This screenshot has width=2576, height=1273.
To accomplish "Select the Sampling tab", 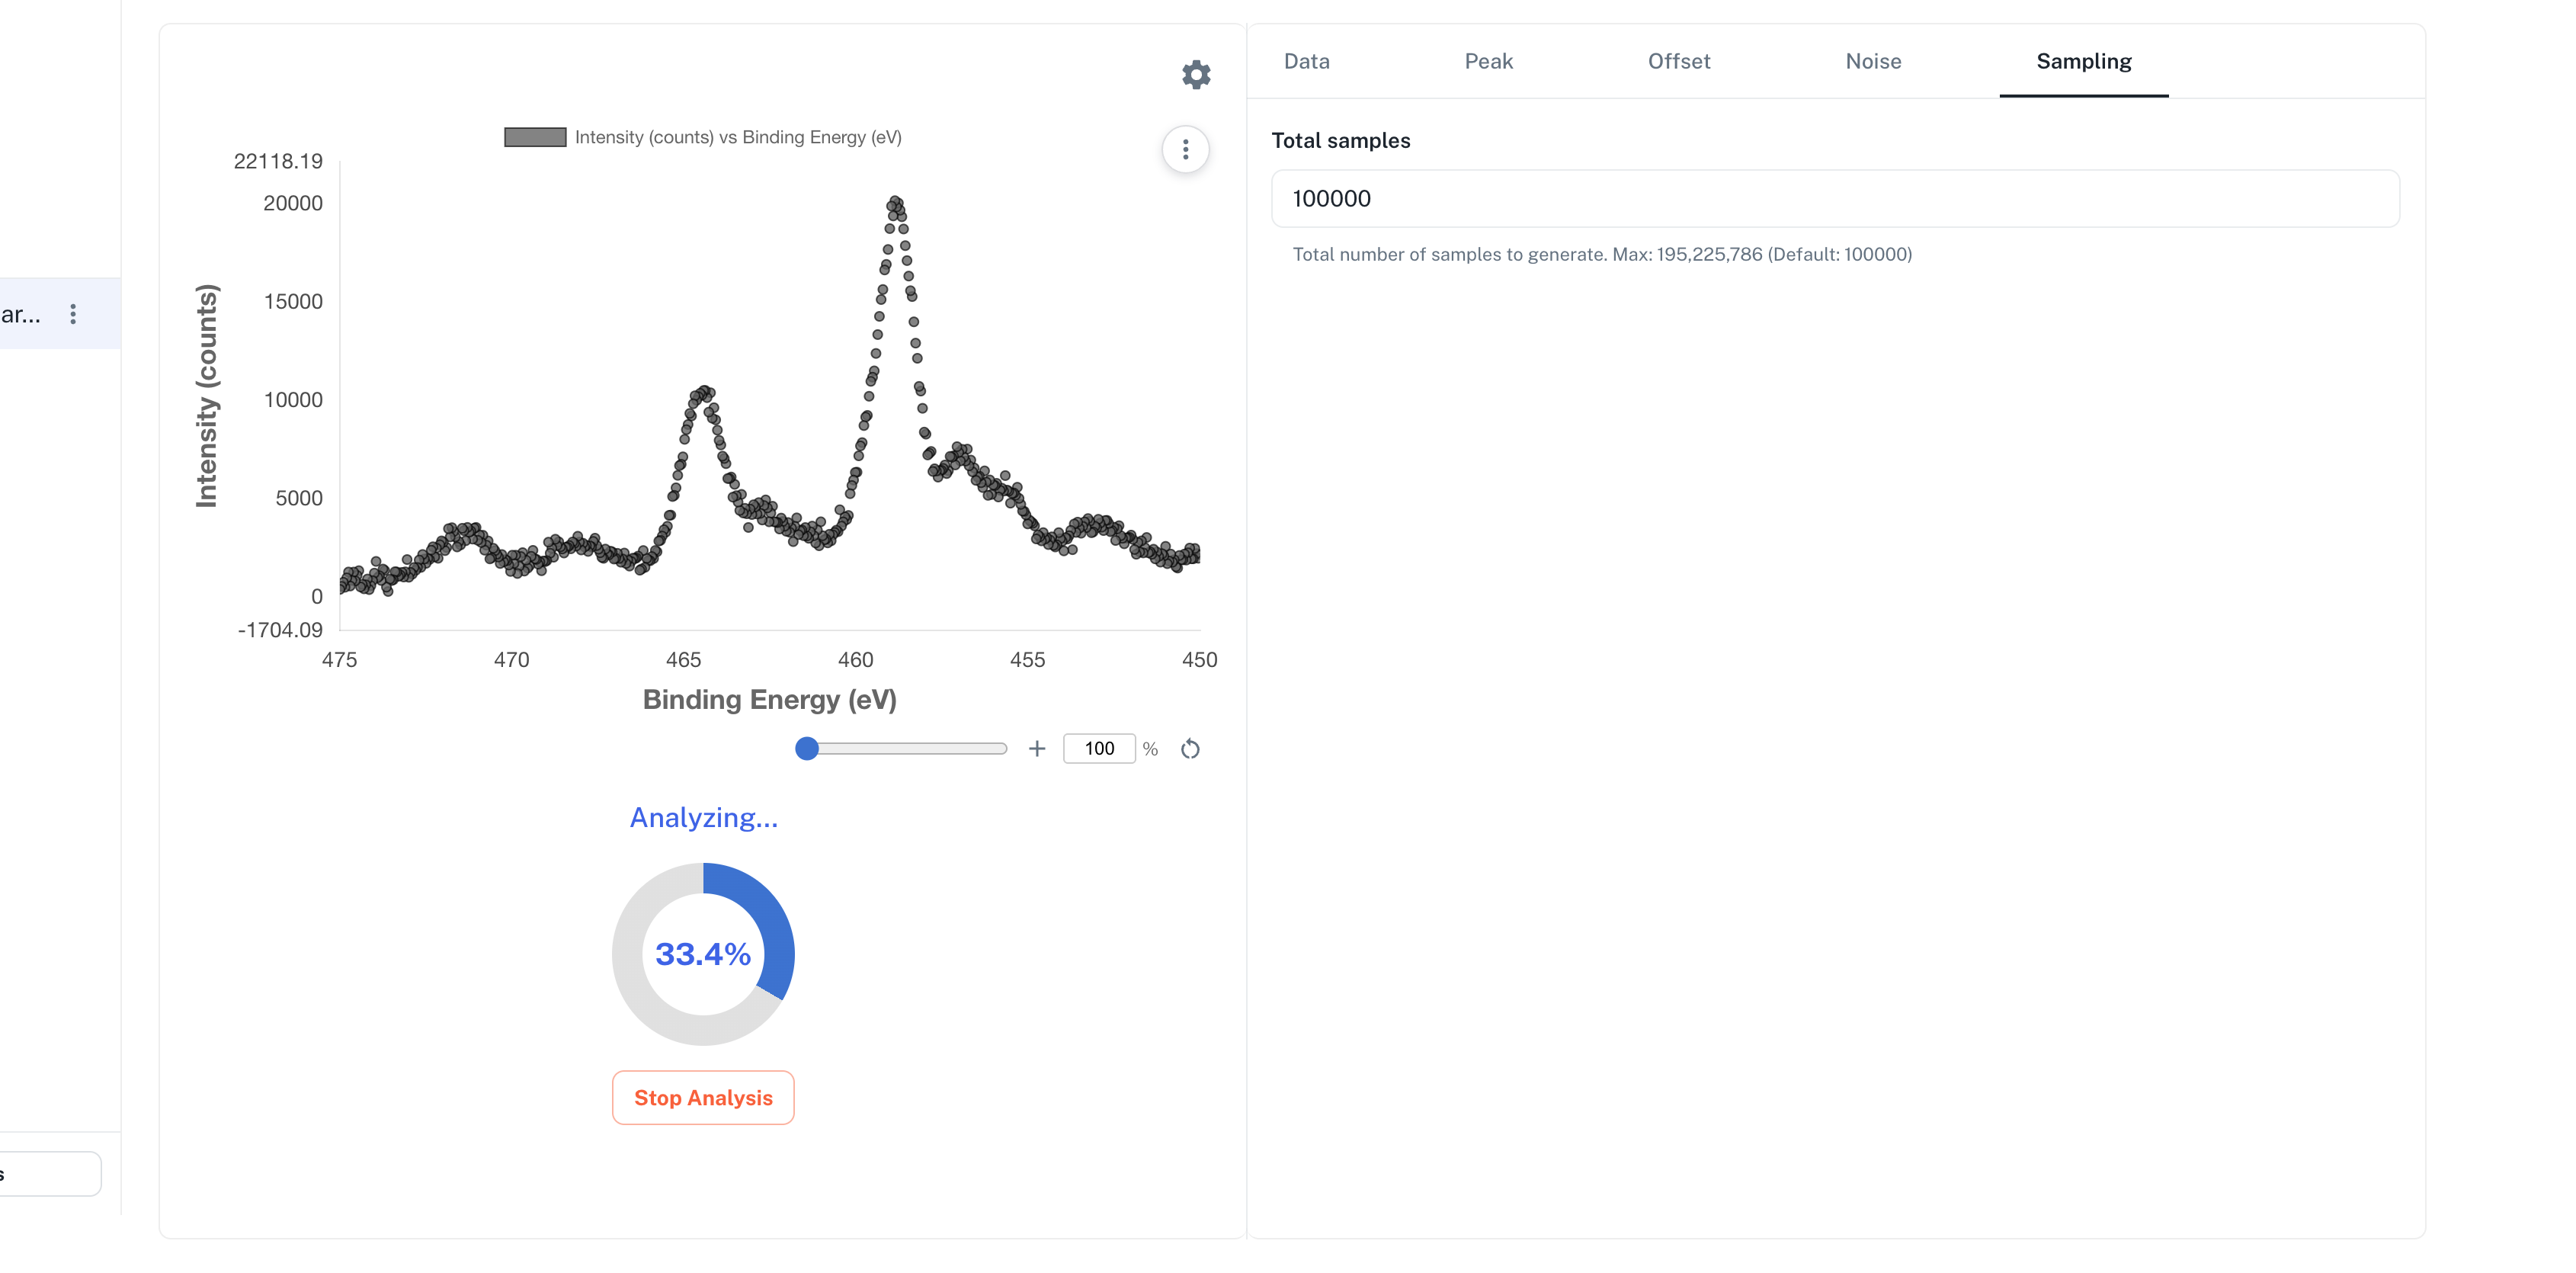I will (2084, 61).
